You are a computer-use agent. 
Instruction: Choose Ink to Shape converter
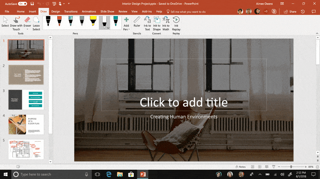click(156, 24)
